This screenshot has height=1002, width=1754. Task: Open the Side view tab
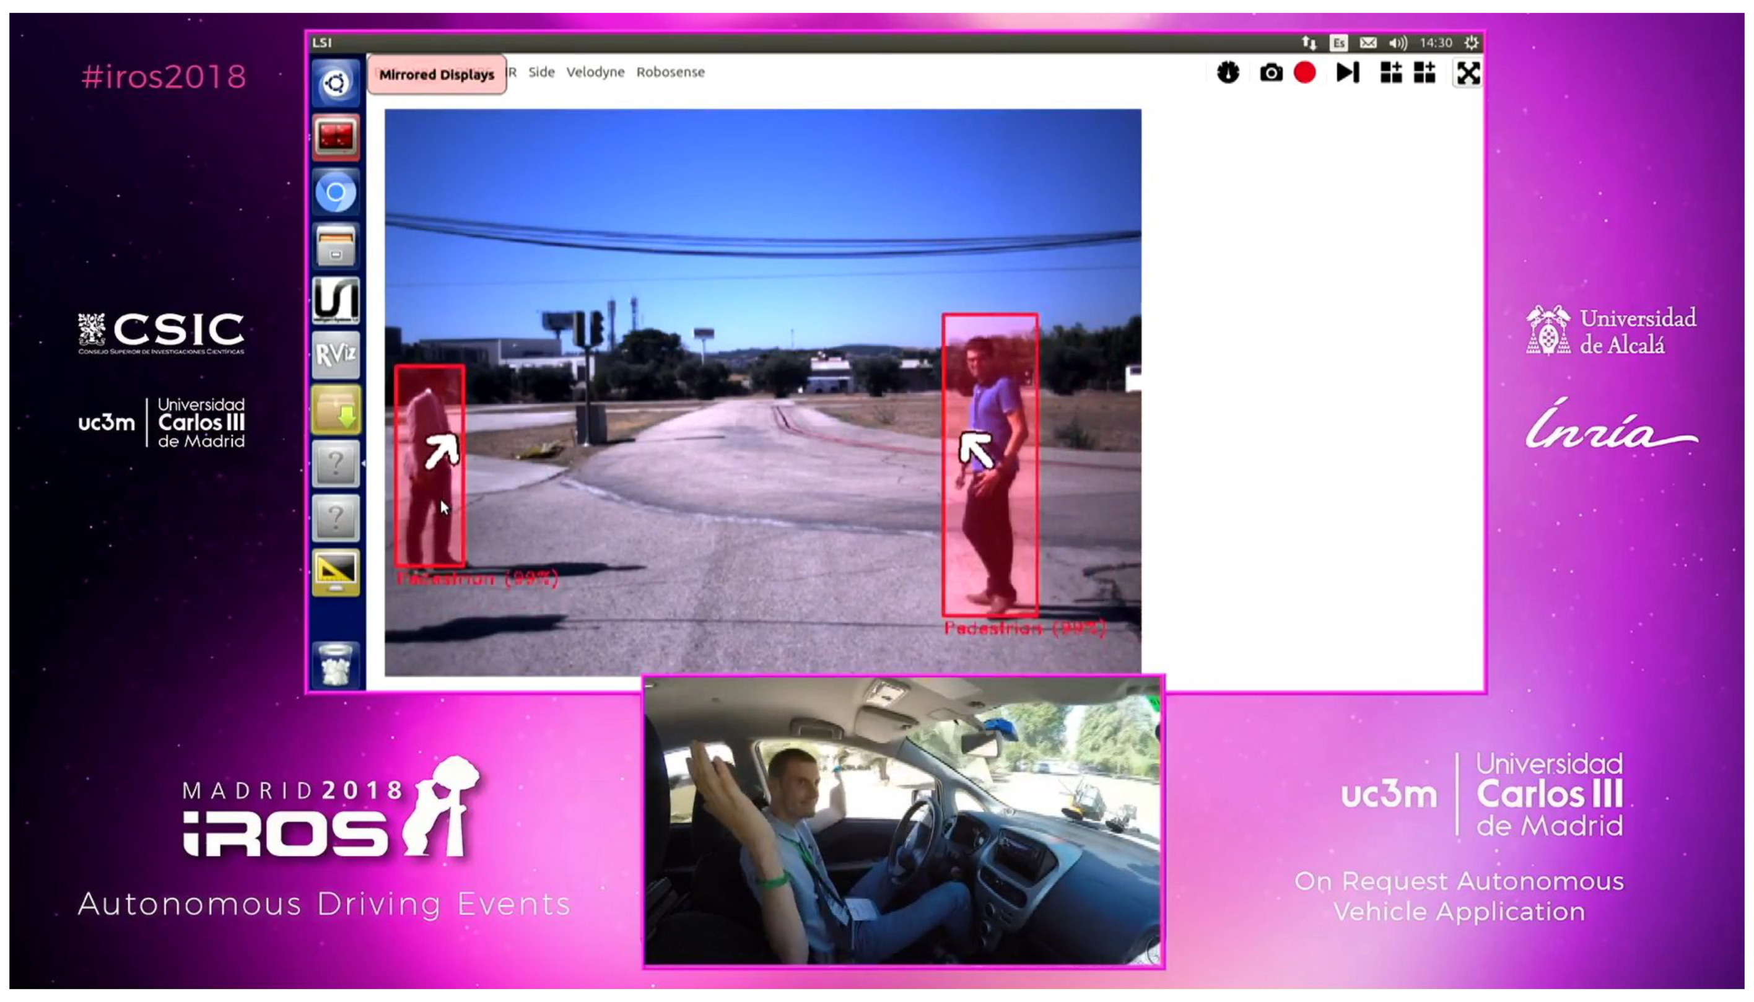pyautogui.click(x=541, y=72)
